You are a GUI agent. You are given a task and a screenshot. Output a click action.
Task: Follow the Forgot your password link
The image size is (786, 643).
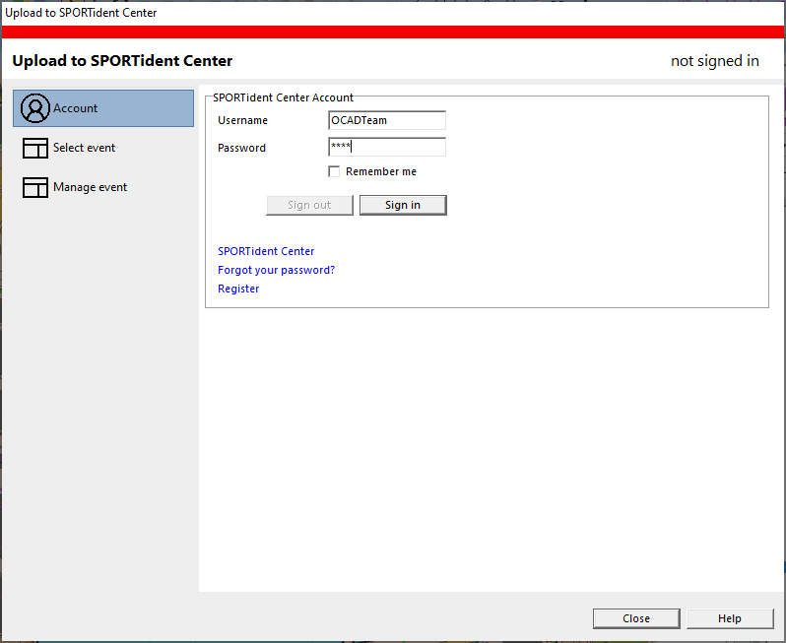[x=276, y=270]
